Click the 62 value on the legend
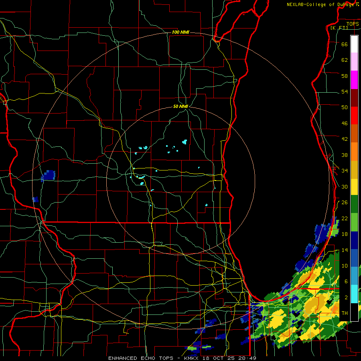 coord(345,60)
